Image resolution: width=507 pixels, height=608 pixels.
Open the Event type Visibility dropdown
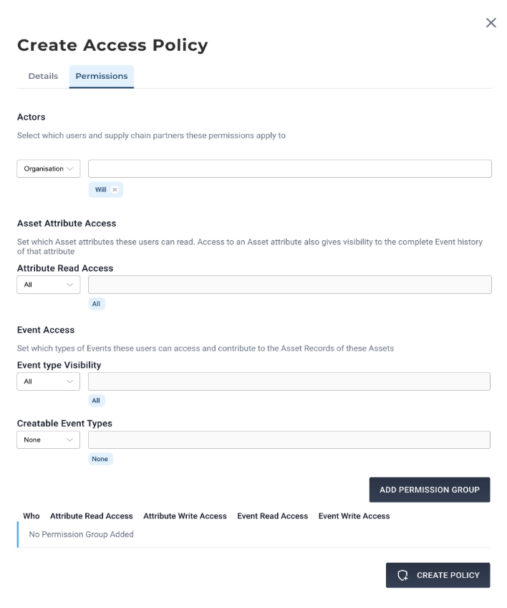pos(49,381)
